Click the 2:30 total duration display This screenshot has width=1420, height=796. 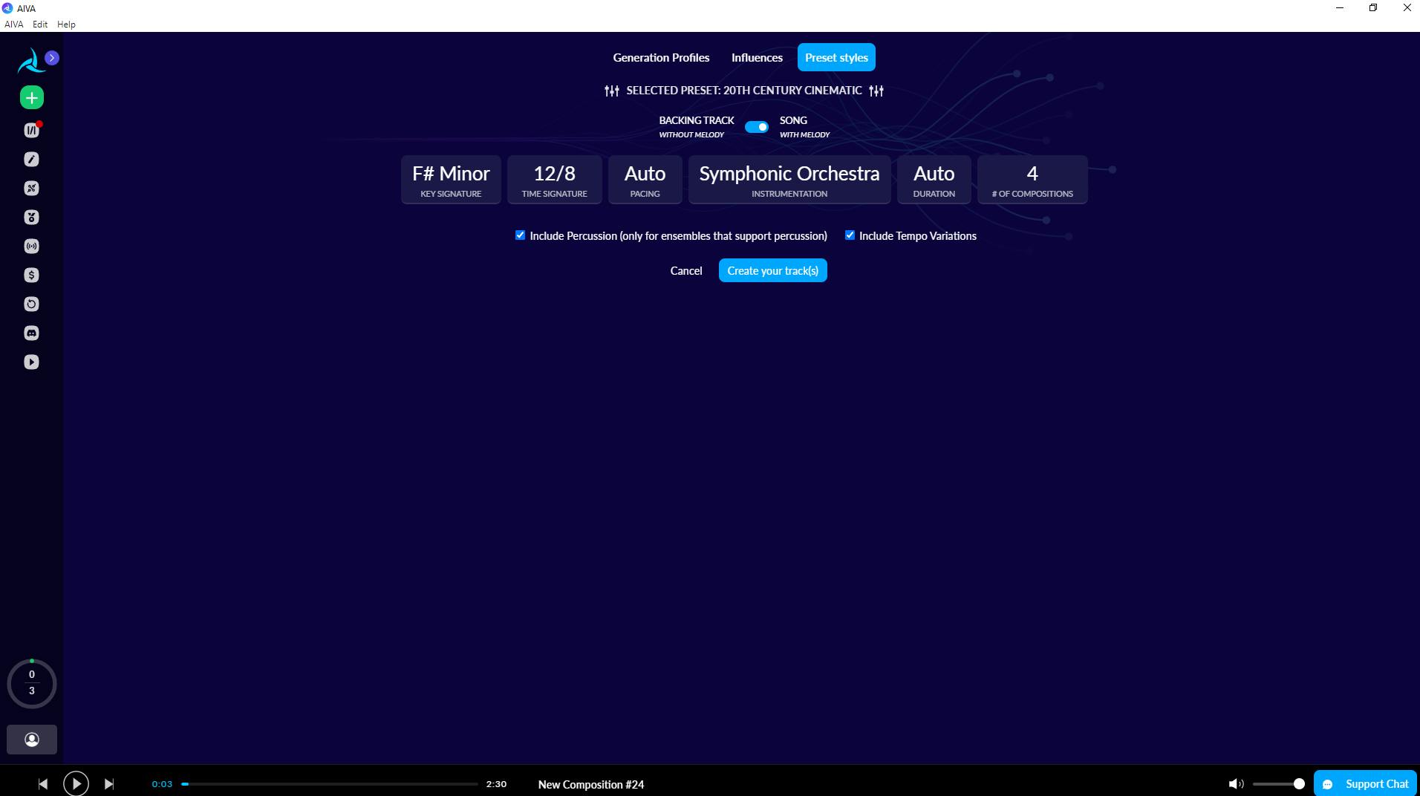[496, 784]
